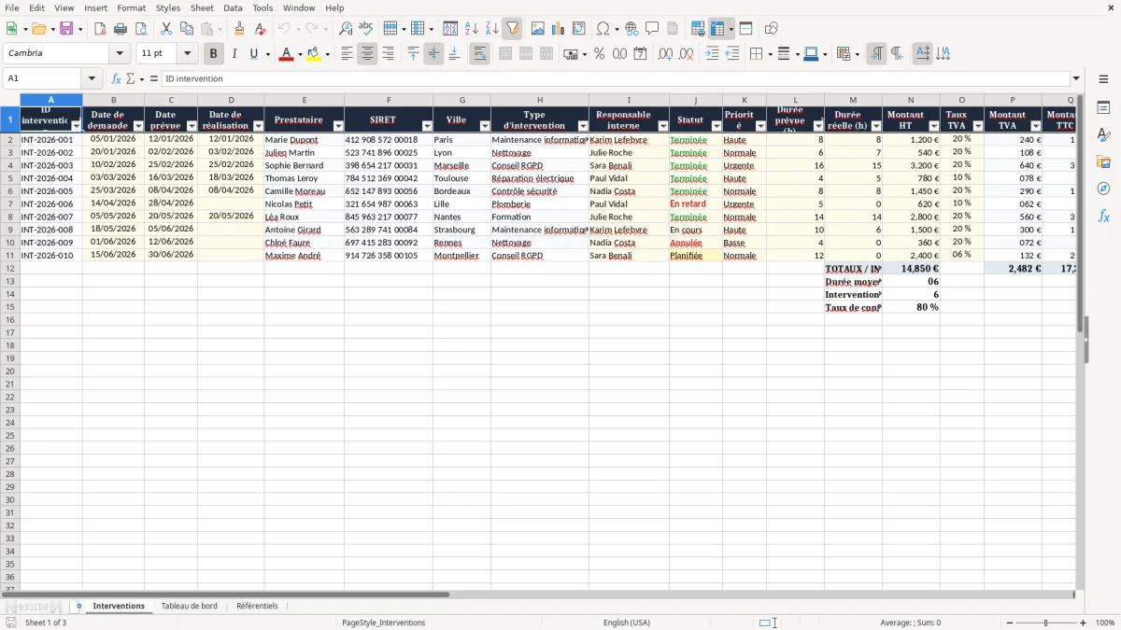The width and height of the screenshot is (1121, 630).
Task: Toggle Bold formatting
Action: [x=213, y=54]
